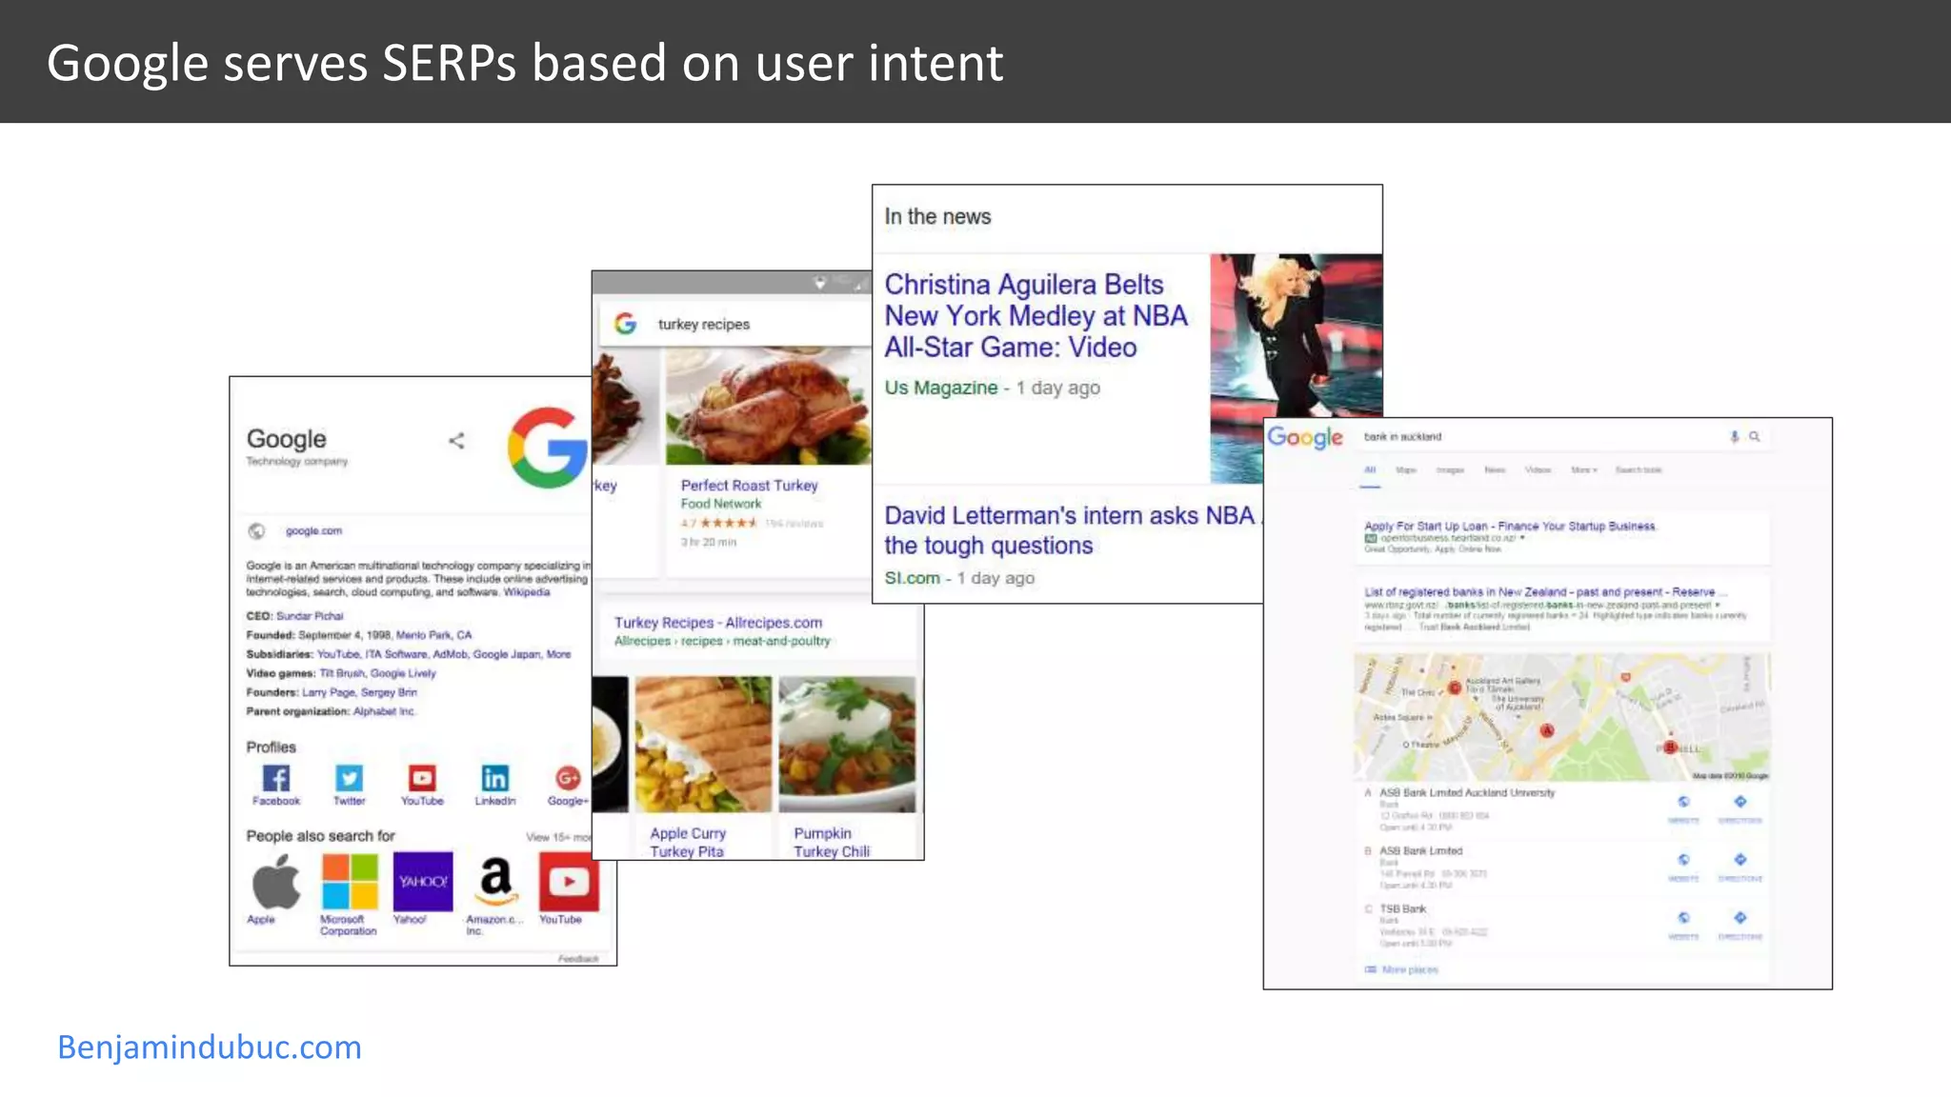Select the Apple logo under People also search for
1951x1097 pixels.
(276, 882)
